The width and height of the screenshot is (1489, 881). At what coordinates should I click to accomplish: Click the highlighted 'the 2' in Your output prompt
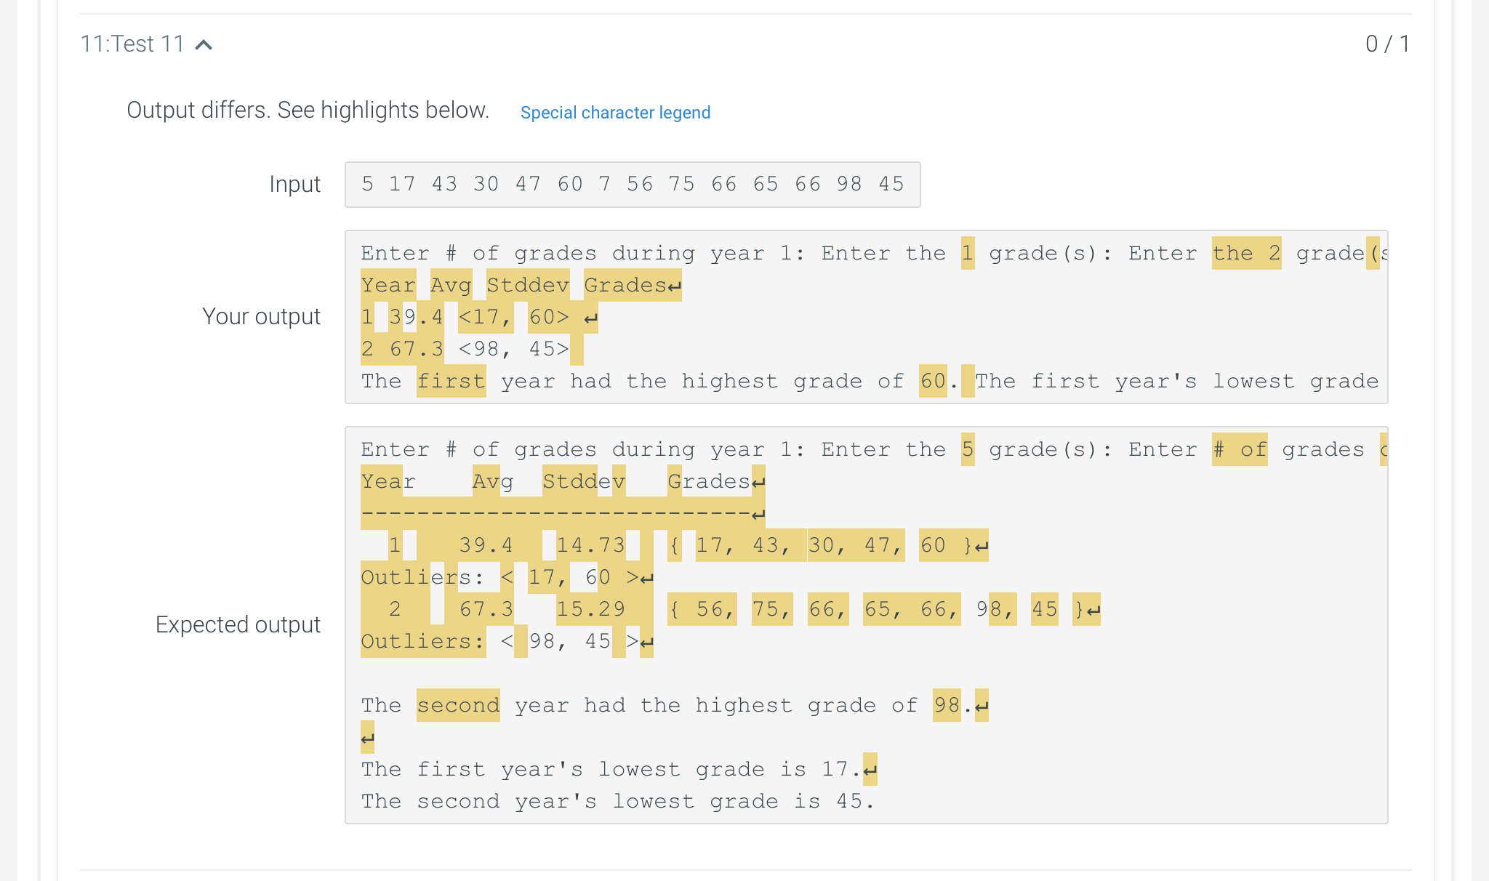coord(1246,253)
